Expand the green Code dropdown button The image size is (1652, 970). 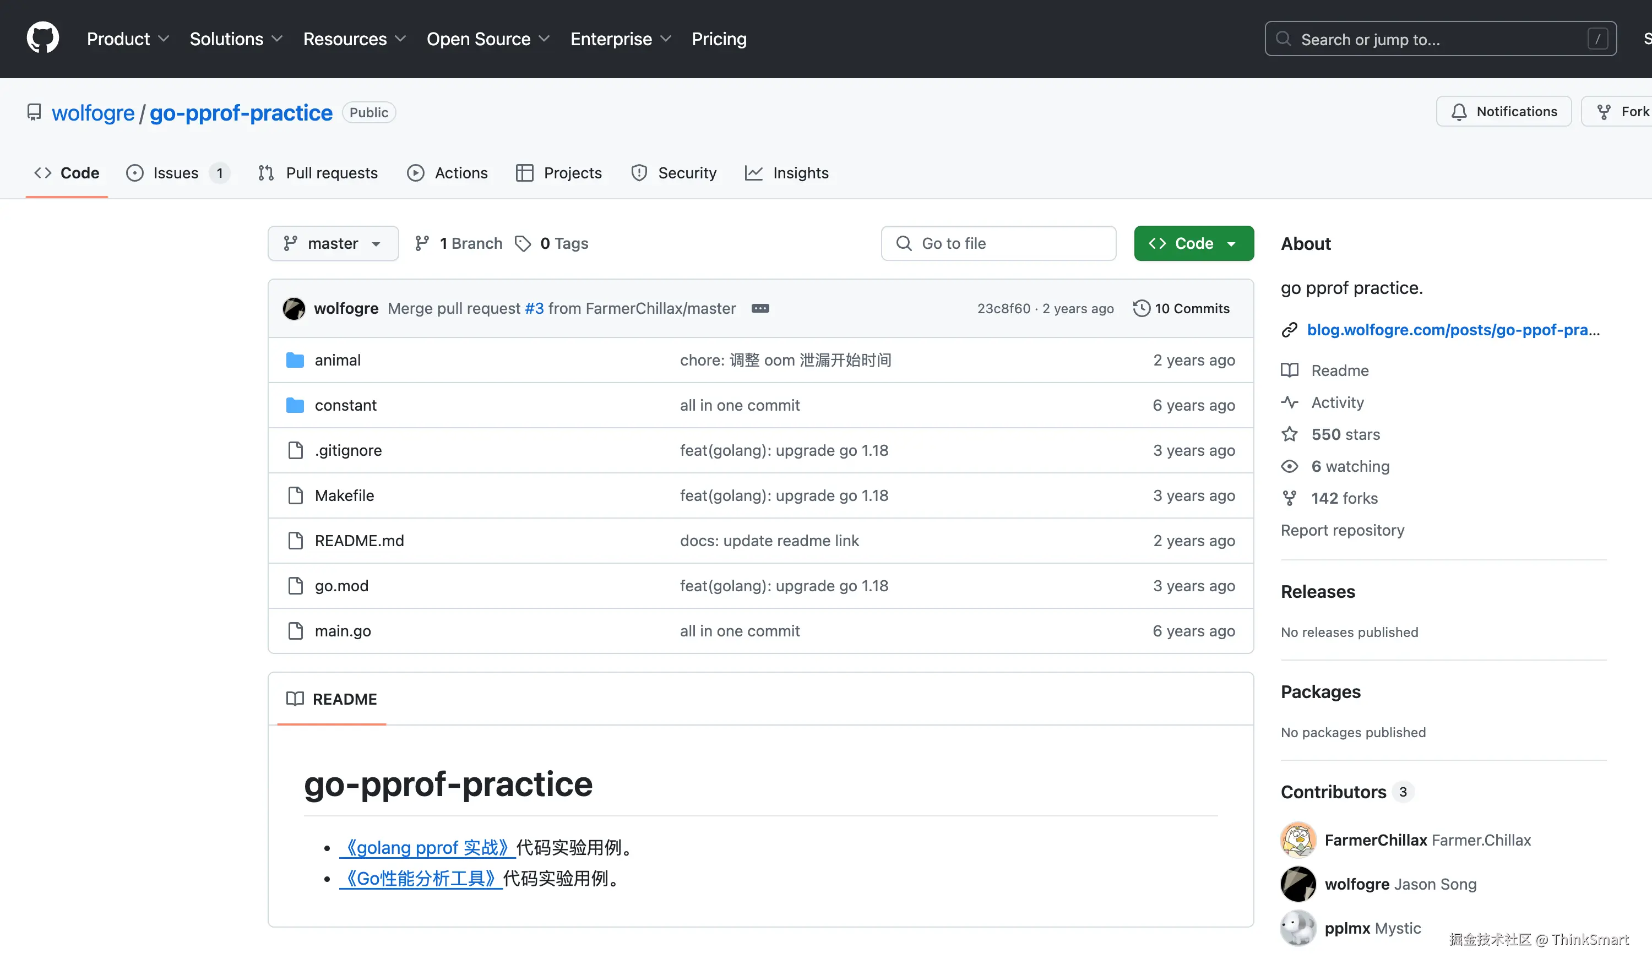click(1193, 243)
